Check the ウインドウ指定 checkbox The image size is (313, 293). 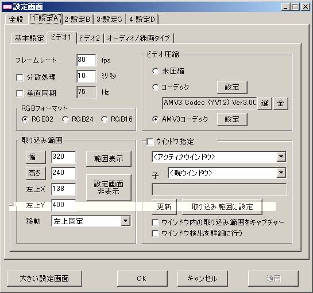(x=150, y=142)
